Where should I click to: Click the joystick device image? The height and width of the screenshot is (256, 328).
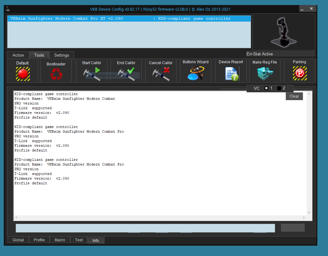[284, 32]
